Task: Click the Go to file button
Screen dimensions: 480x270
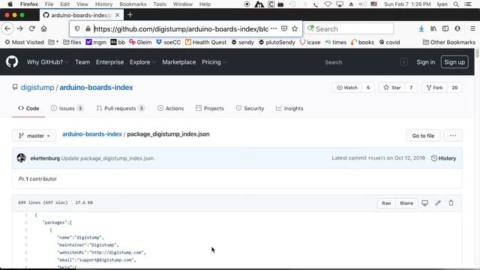Action: click(x=423, y=136)
